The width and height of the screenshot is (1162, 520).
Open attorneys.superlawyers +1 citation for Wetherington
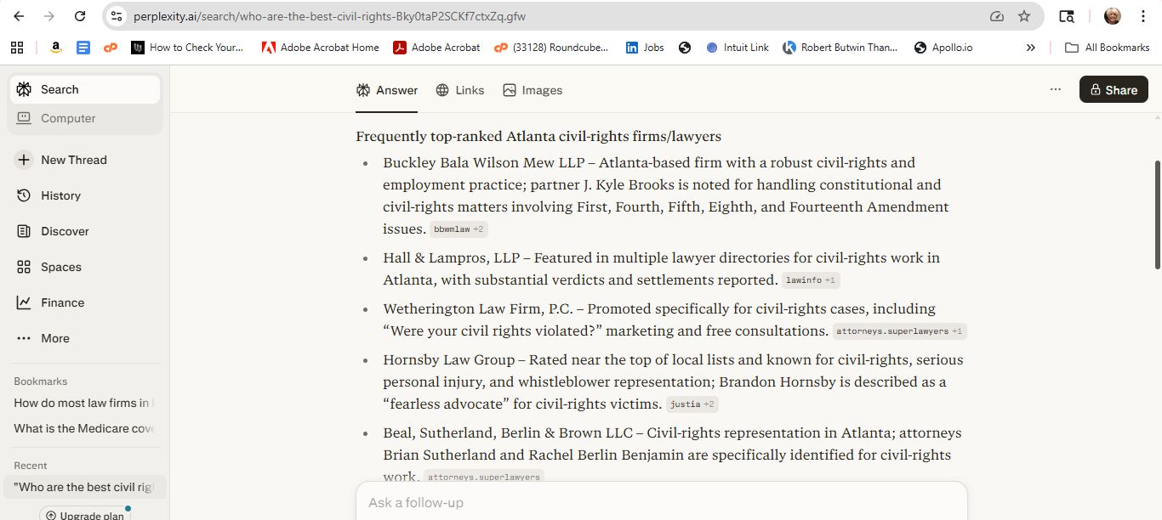900,331
